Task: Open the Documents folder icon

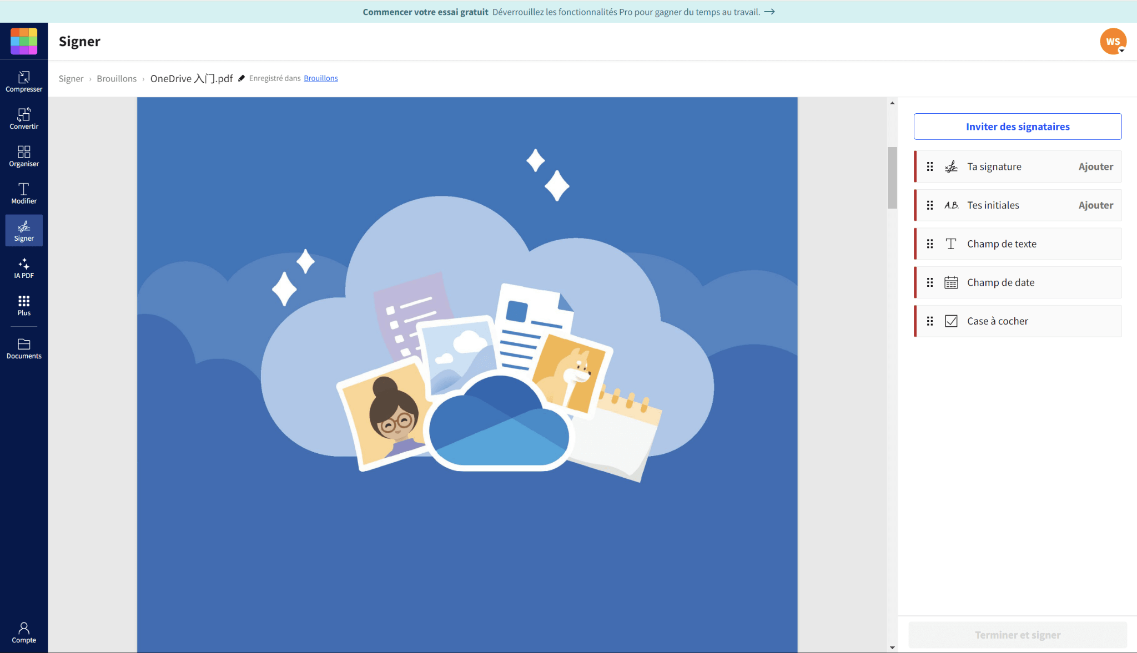Action: [24, 348]
